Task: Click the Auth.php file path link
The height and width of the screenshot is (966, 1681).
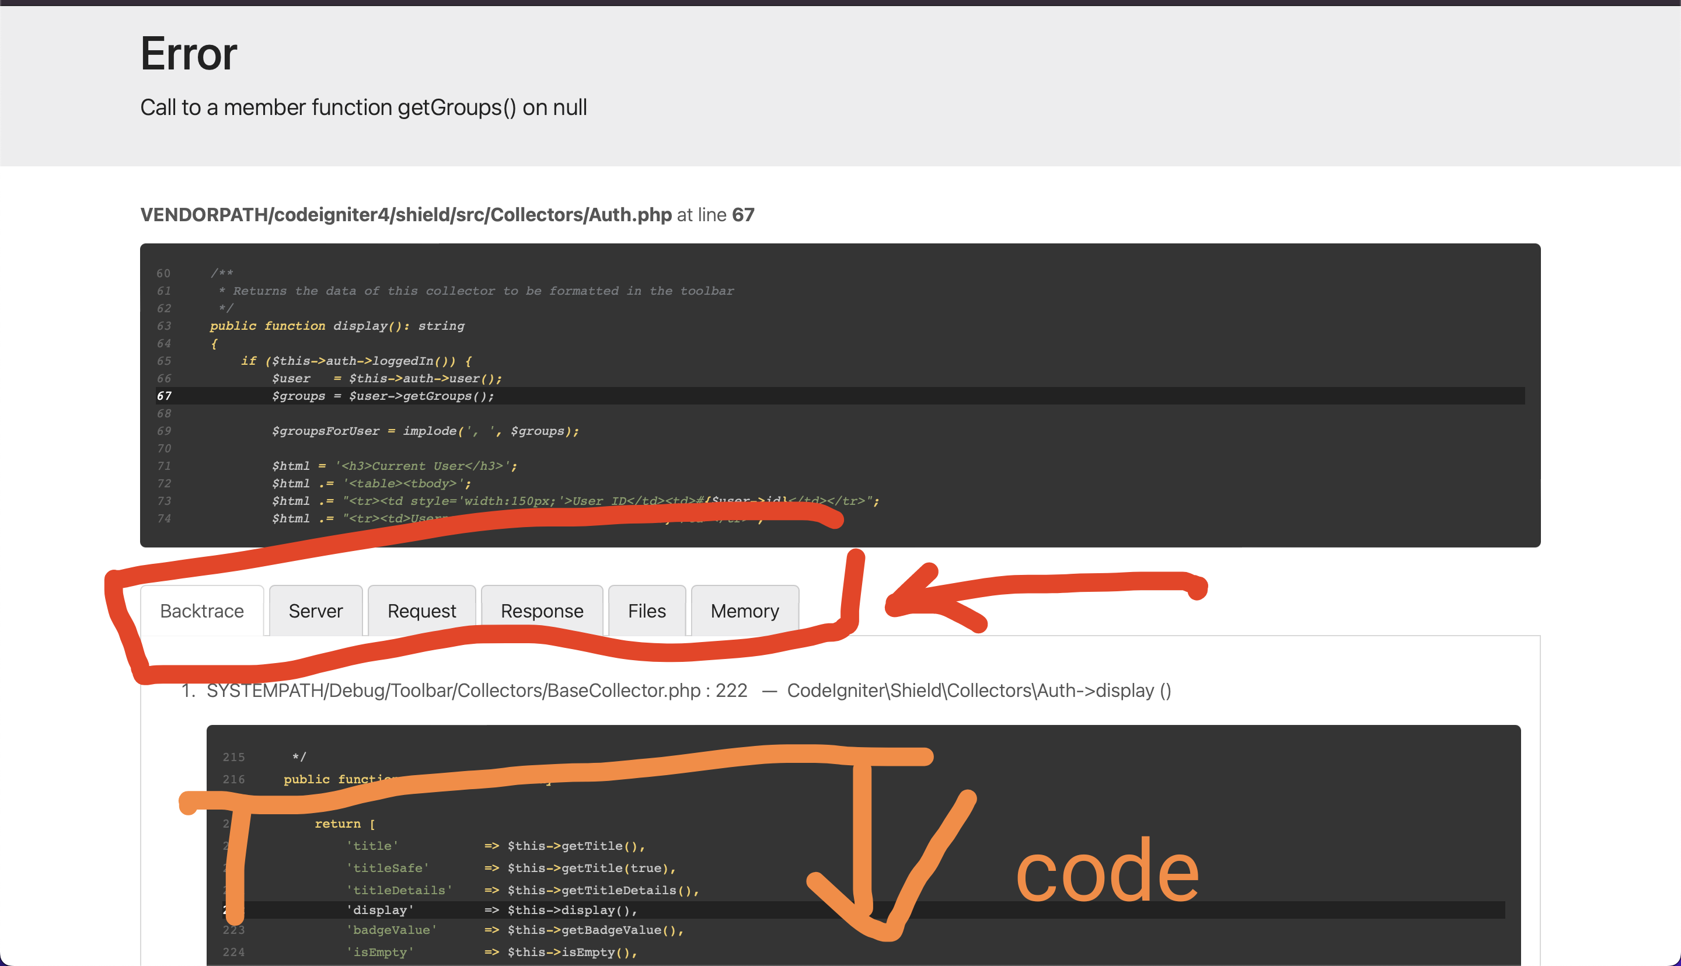Action: point(406,214)
